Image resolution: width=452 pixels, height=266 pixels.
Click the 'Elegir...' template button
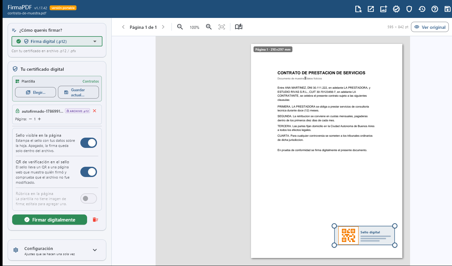coord(36,92)
